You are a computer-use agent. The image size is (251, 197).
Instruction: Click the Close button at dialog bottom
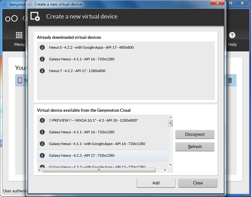[198, 183]
